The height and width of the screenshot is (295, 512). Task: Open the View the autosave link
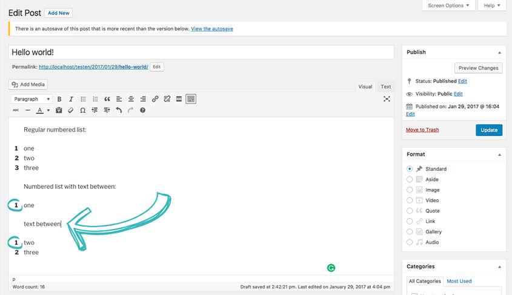pos(212,28)
